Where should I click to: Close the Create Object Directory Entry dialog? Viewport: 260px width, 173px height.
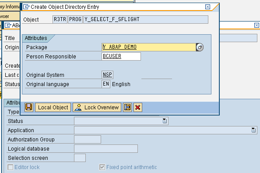point(207,7)
